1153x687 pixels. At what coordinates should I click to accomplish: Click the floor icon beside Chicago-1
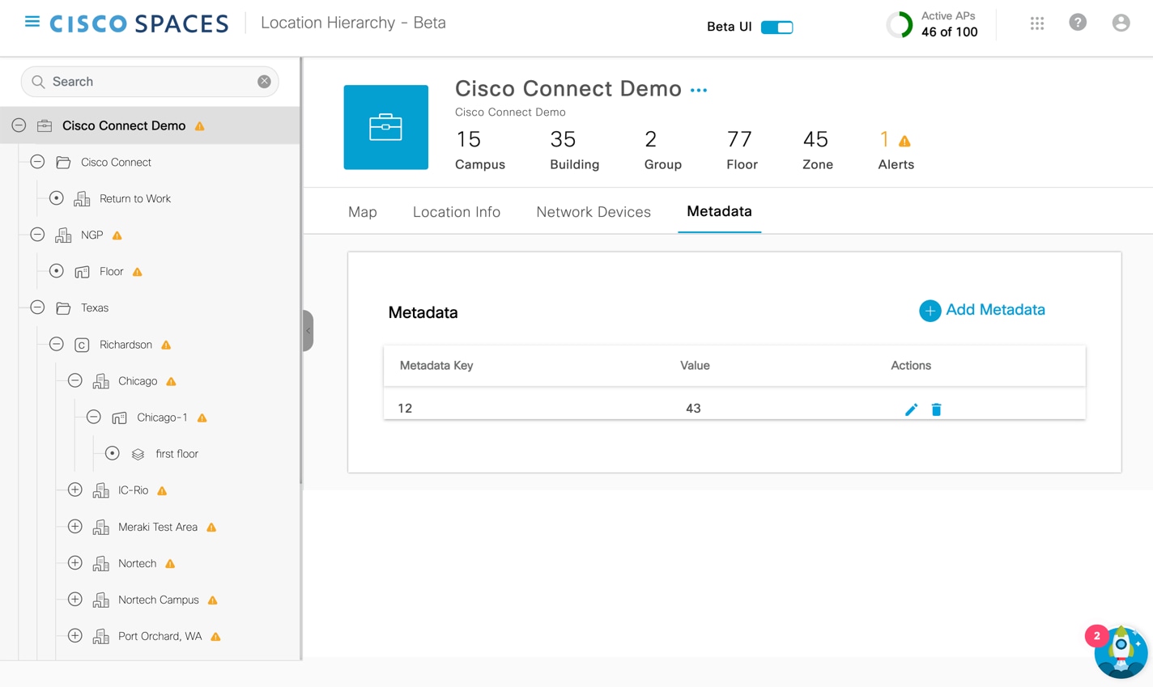[x=119, y=418]
